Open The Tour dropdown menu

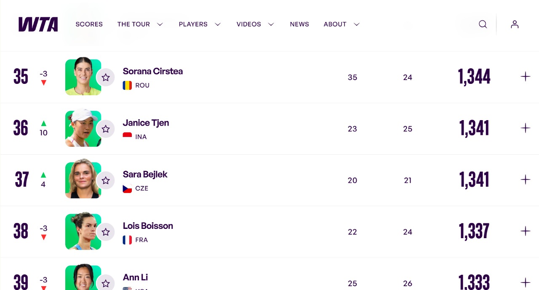(x=140, y=24)
